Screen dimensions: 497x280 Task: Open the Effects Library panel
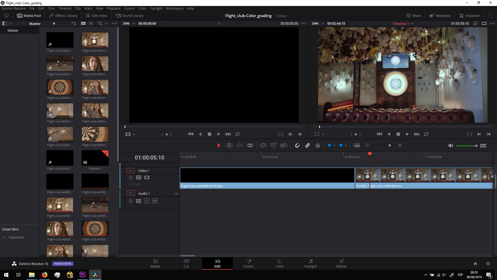click(x=63, y=16)
